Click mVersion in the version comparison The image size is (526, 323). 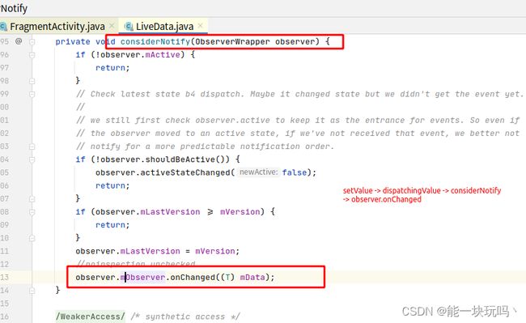pos(240,211)
